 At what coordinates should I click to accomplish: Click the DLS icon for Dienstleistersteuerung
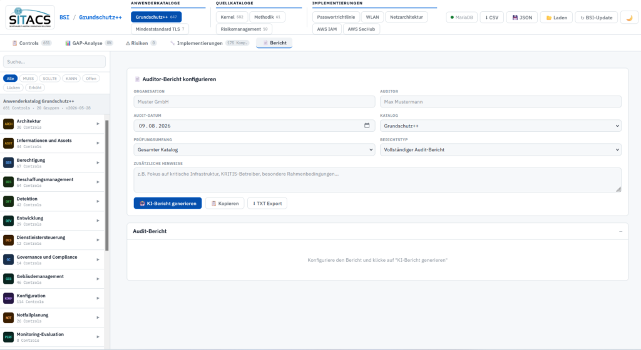(x=9, y=240)
